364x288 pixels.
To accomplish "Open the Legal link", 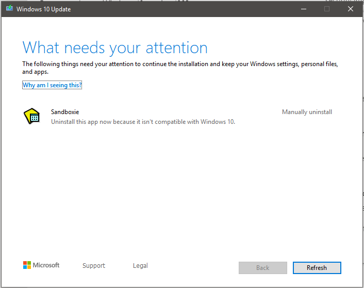I will (140, 265).
